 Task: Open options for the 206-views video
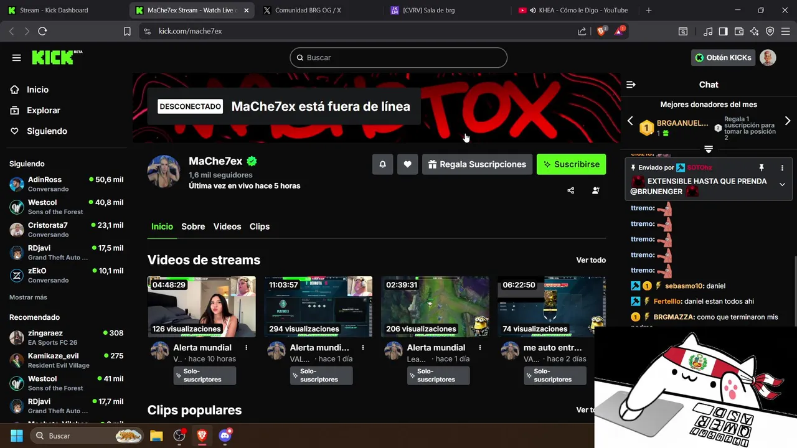(479, 348)
